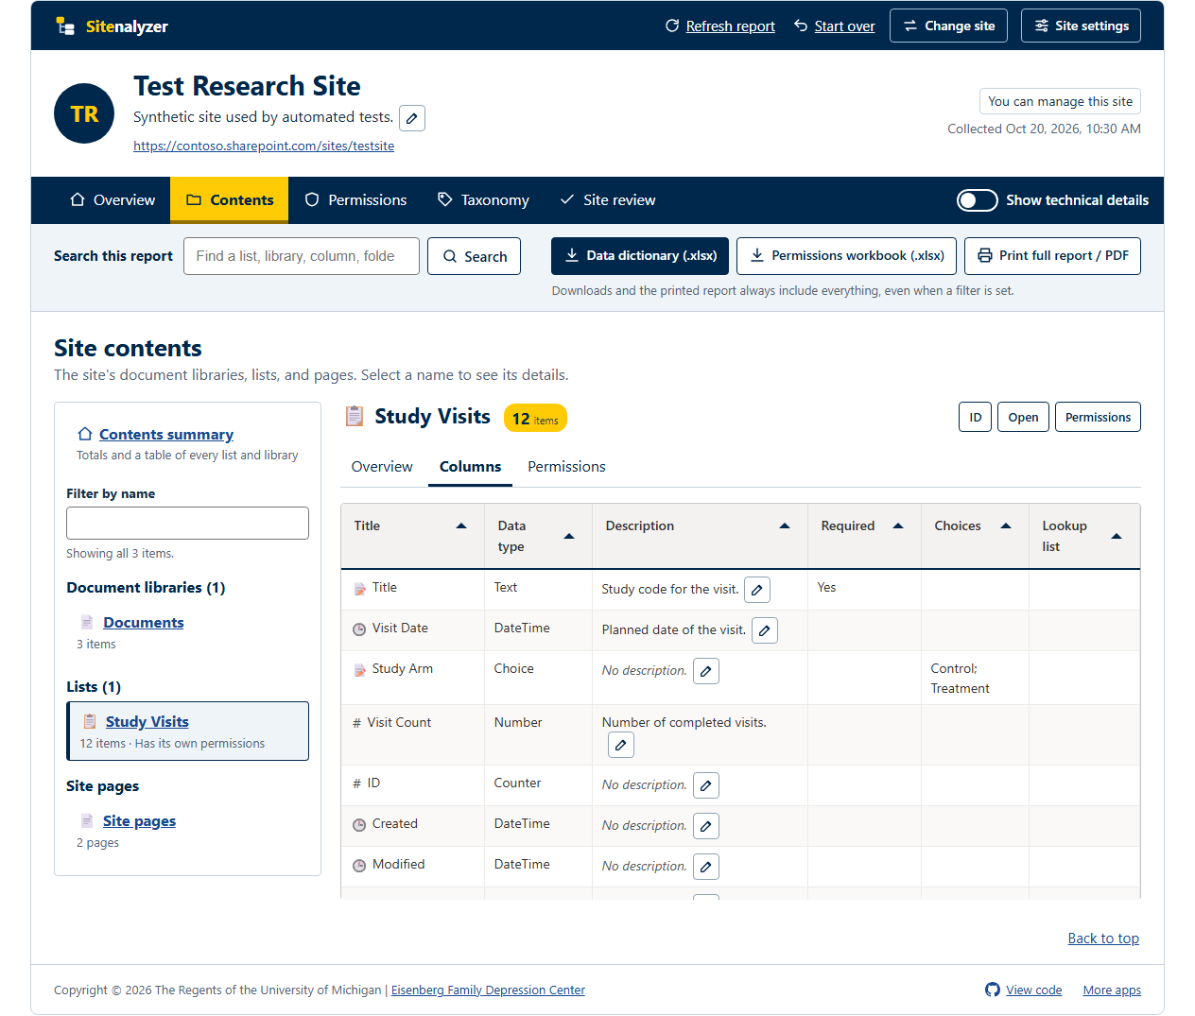Viewport: 1195px width, 1016px height.
Task: Toggle Show technical details switch
Action: click(x=978, y=200)
